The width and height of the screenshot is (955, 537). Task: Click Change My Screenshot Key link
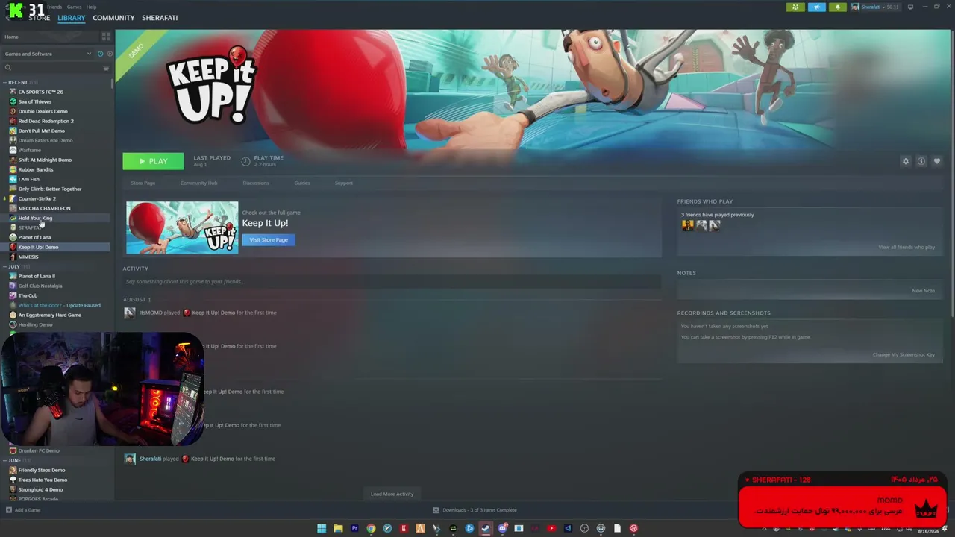point(904,354)
